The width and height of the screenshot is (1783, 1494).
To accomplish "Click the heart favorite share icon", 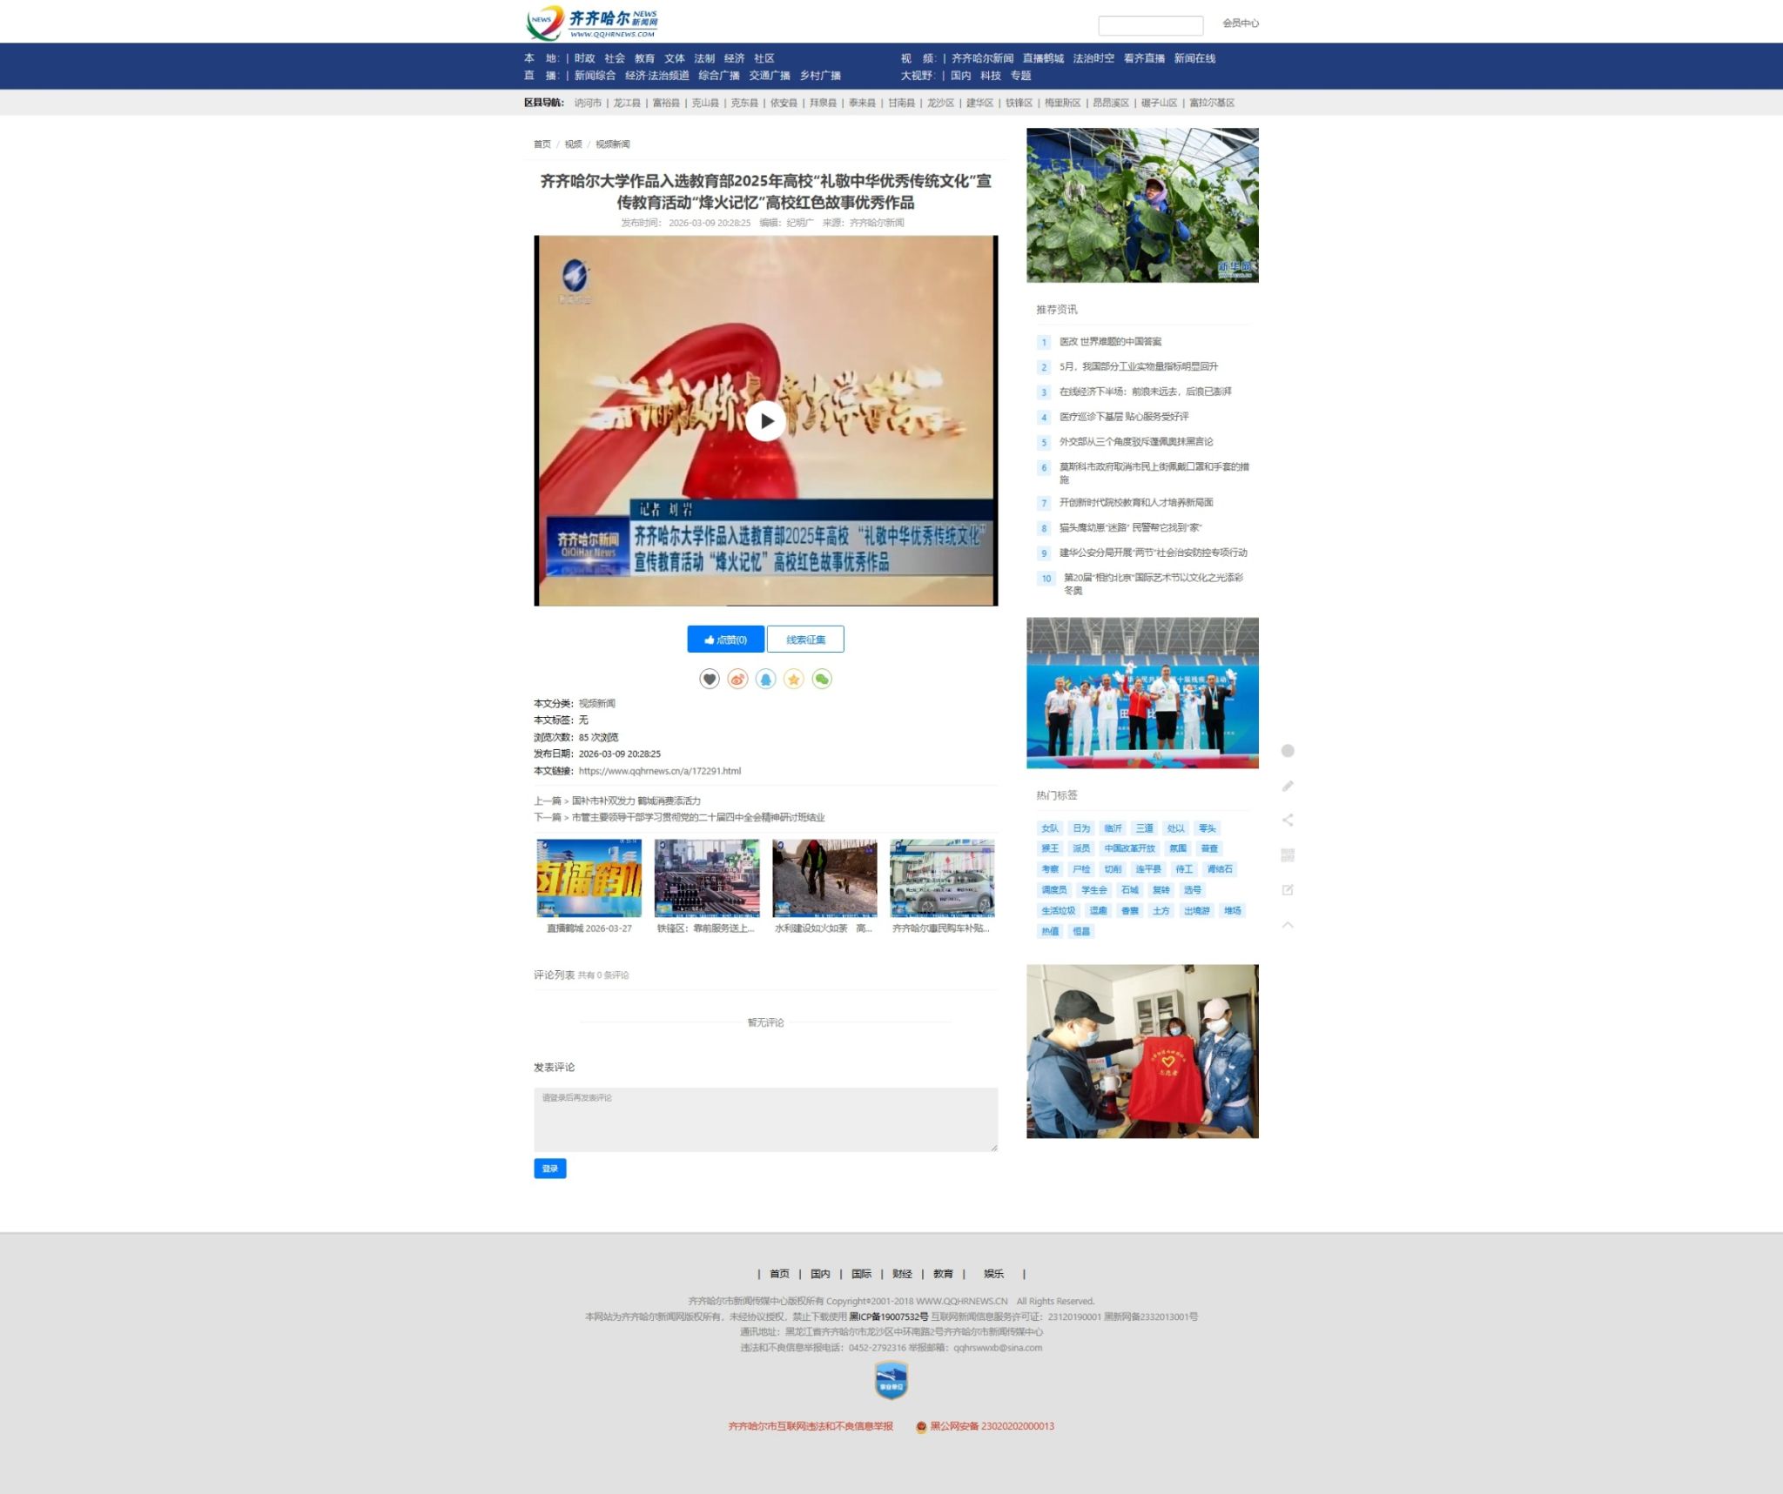I will (x=710, y=679).
